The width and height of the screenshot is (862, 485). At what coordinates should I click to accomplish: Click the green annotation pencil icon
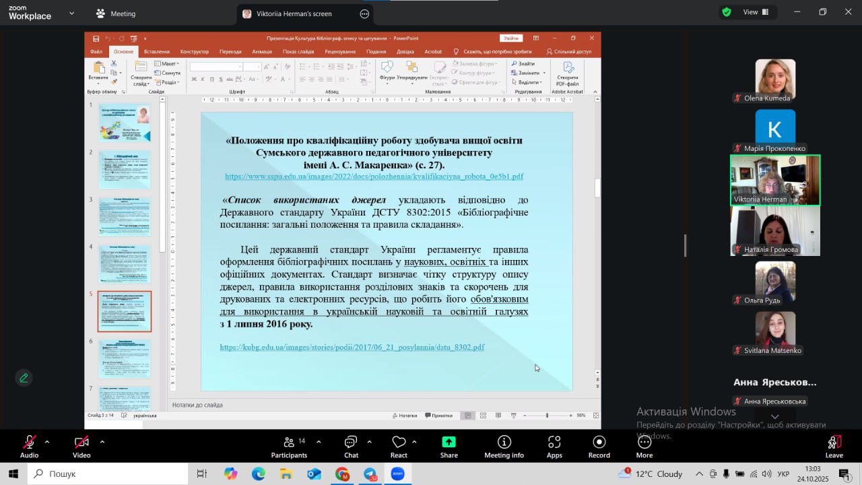[24, 378]
